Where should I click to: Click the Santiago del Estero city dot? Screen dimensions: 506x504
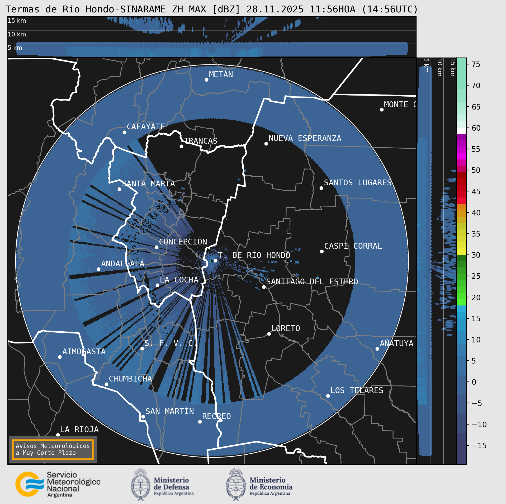(264, 287)
